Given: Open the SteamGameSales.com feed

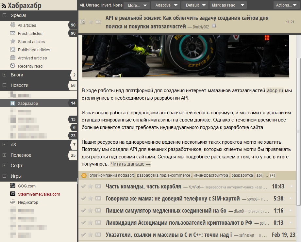Looking at the screenshot, I should (x=39, y=194).
